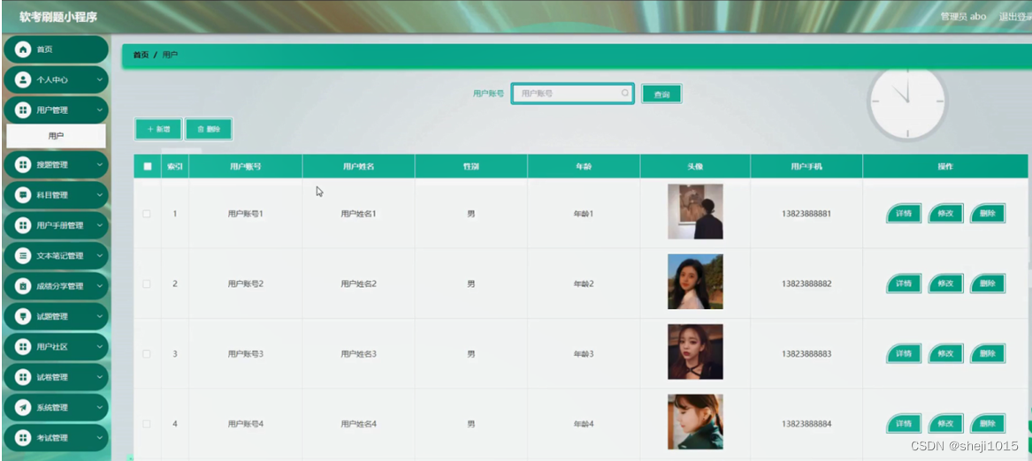Screen dimensions: 1032x461
Task: Expand the 搜题管理 menu chevron
Action: [99, 164]
